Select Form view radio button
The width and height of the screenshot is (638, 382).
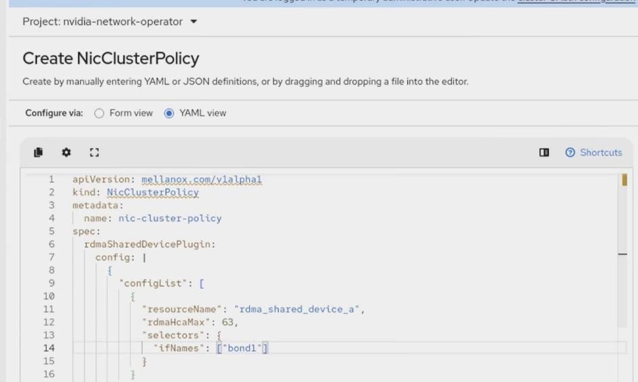pyautogui.click(x=99, y=113)
